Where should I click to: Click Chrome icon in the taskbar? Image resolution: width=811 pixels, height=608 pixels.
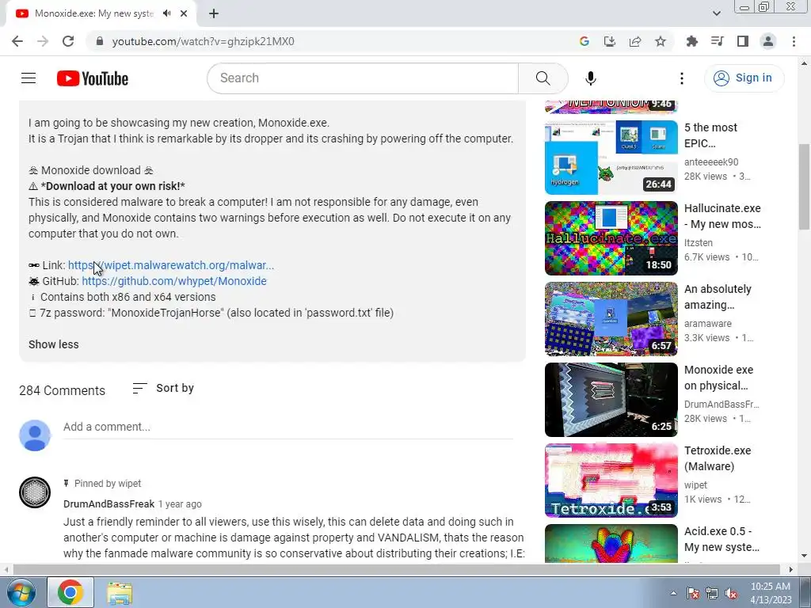70,592
